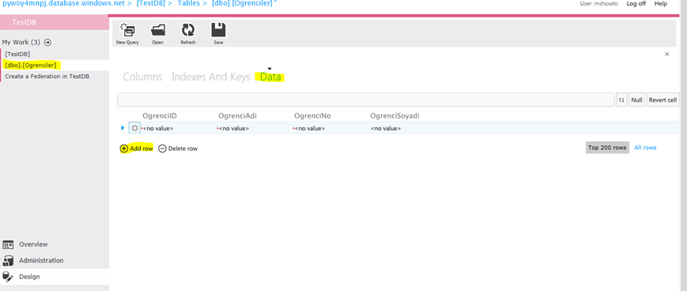This screenshot has width=687, height=291.
Task: Close the table panel with X
Action: pos(667,54)
